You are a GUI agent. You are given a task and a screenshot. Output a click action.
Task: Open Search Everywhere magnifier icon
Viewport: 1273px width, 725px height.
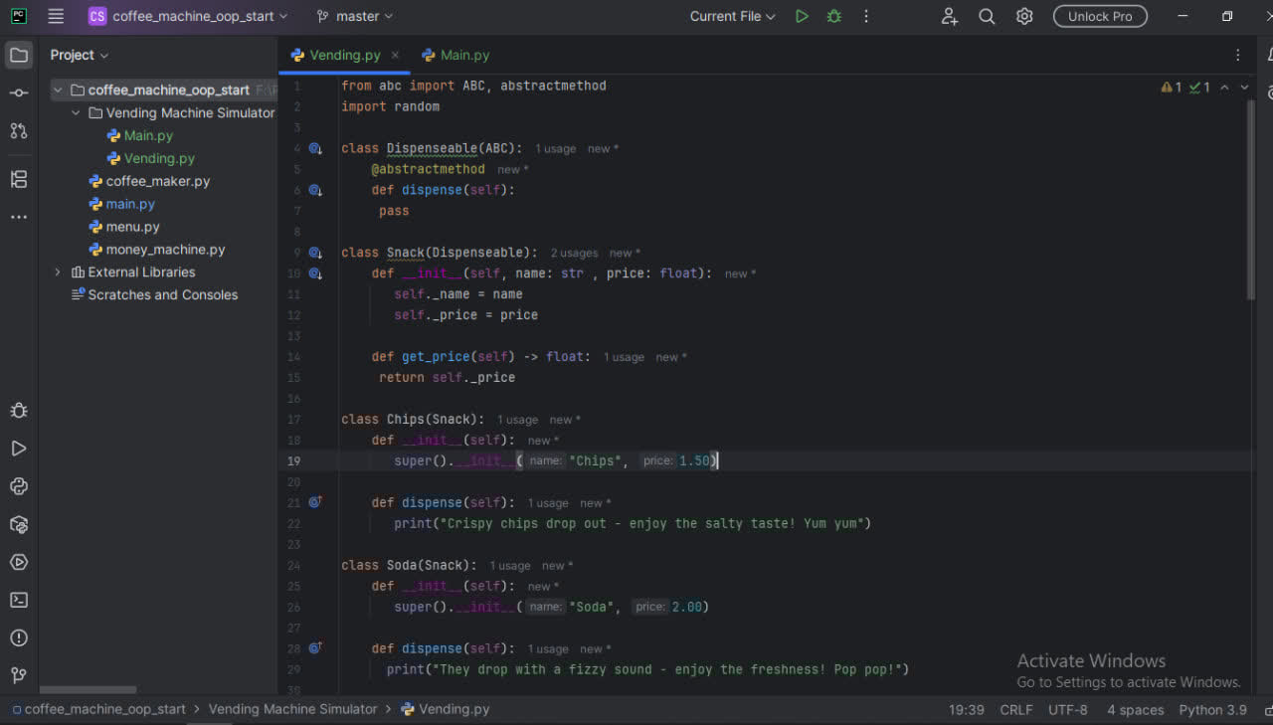tap(987, 16)
